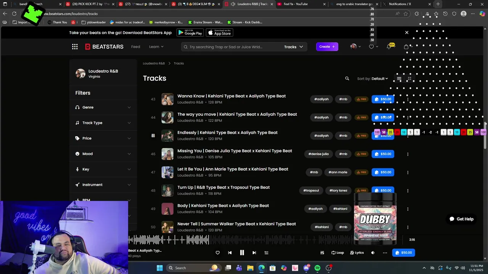Screen dimensions: 488x274
Task: Skip to previous track in player
Action: tap(230, 253)
